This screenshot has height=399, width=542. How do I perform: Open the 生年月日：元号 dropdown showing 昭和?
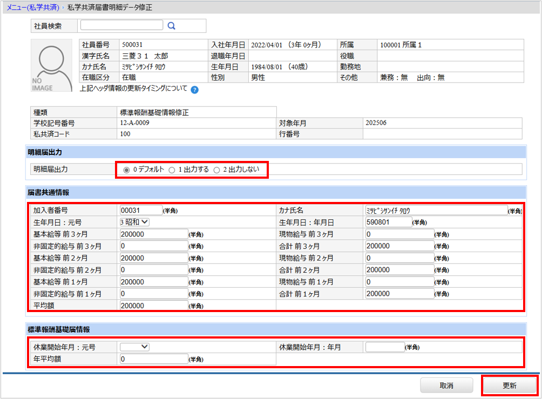134,222
